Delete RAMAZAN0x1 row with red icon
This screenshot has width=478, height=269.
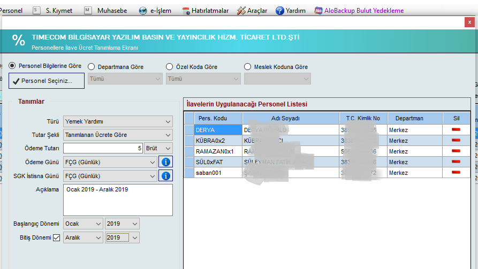point(456,151)
